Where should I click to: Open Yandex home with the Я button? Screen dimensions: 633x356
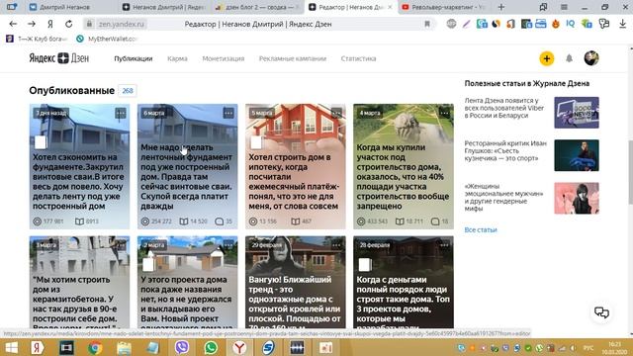(50, 24)
